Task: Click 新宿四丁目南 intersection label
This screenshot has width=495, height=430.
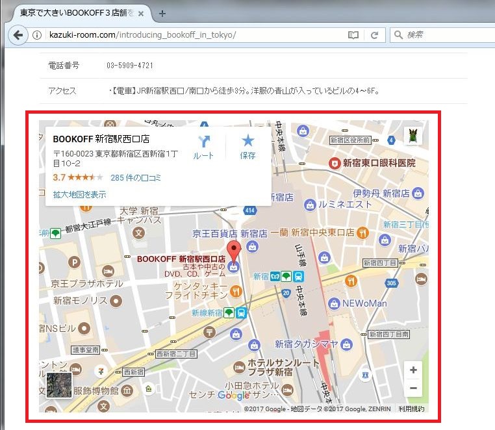Action: point(389,335)
